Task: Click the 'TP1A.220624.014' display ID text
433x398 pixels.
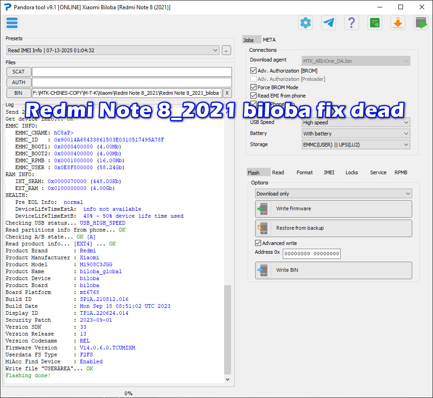Action: 104,313
